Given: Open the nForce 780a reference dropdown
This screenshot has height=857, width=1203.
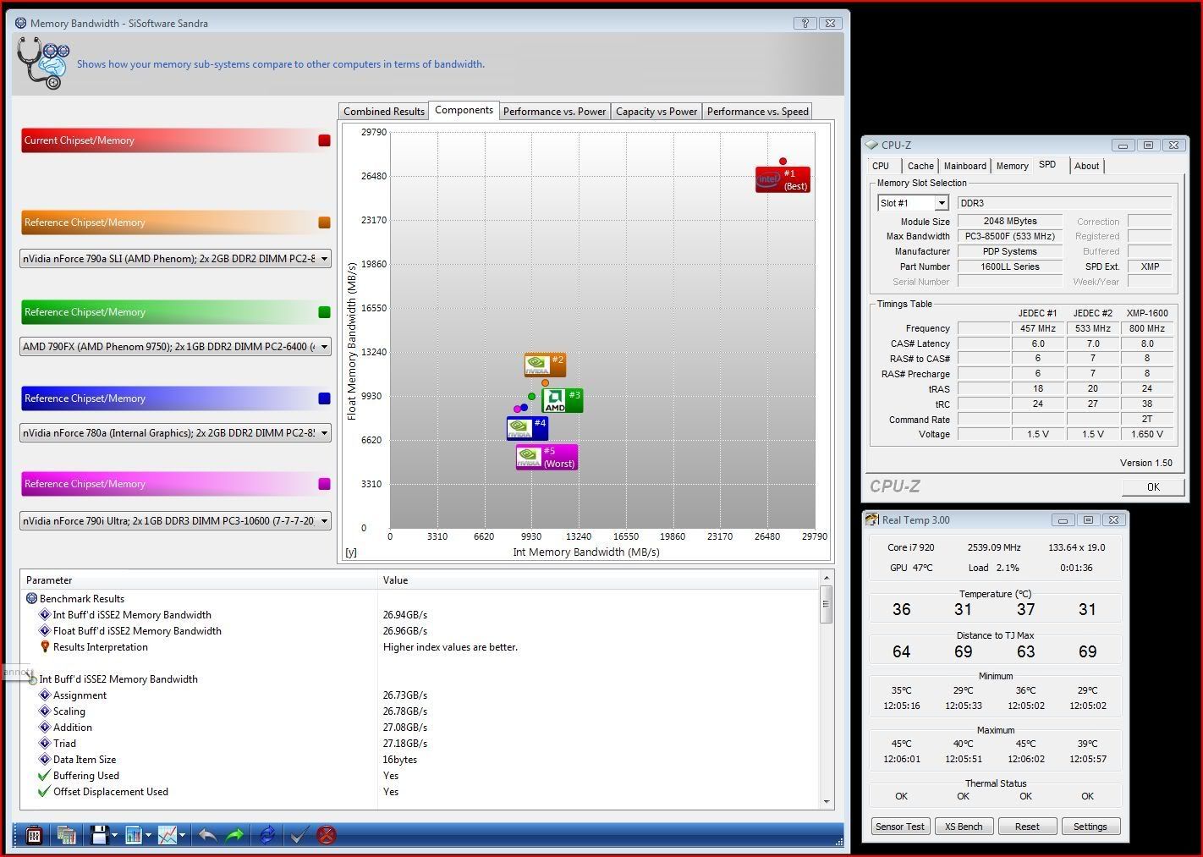Looking at the screenshot, I should 175,433.
